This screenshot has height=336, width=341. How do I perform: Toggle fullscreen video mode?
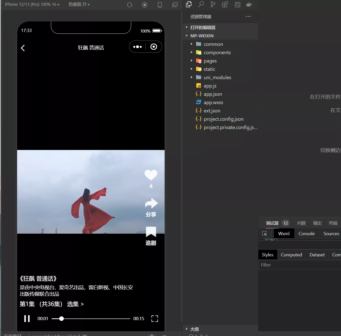pyautogui.click(x=154, y=319)
